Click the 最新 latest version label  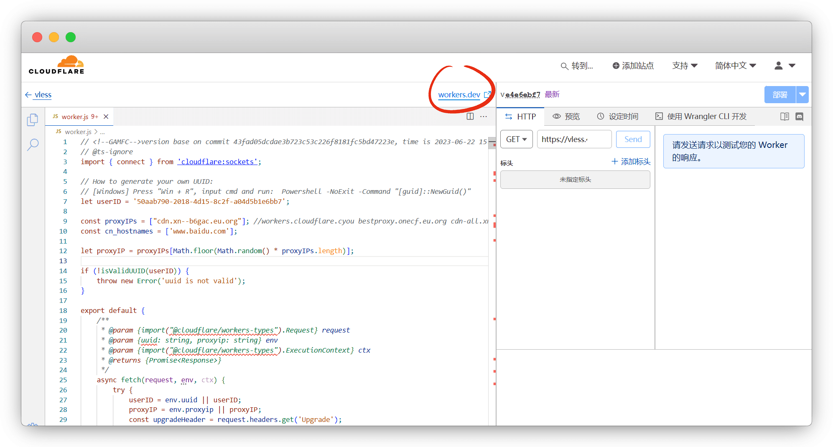coord(552,94)
